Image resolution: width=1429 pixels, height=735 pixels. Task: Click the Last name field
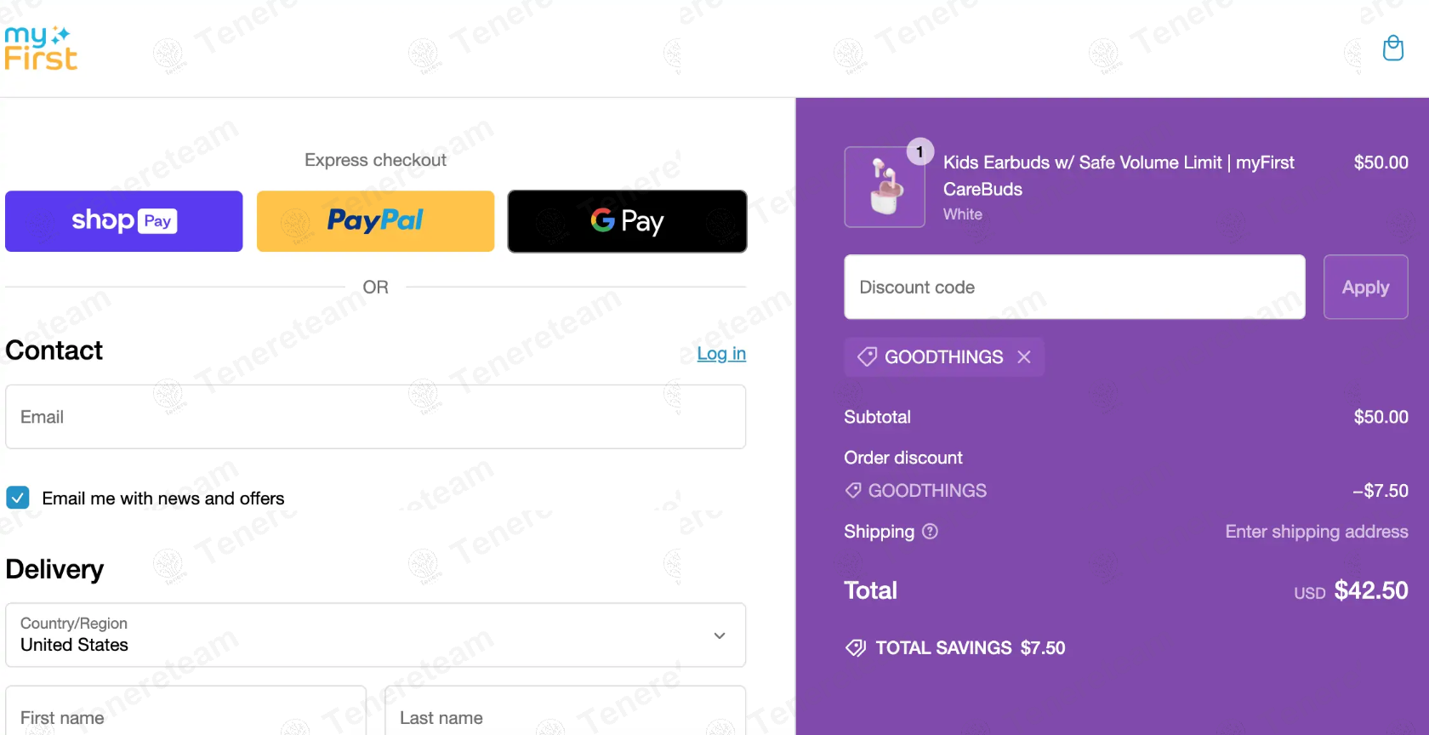coord(565,716)
